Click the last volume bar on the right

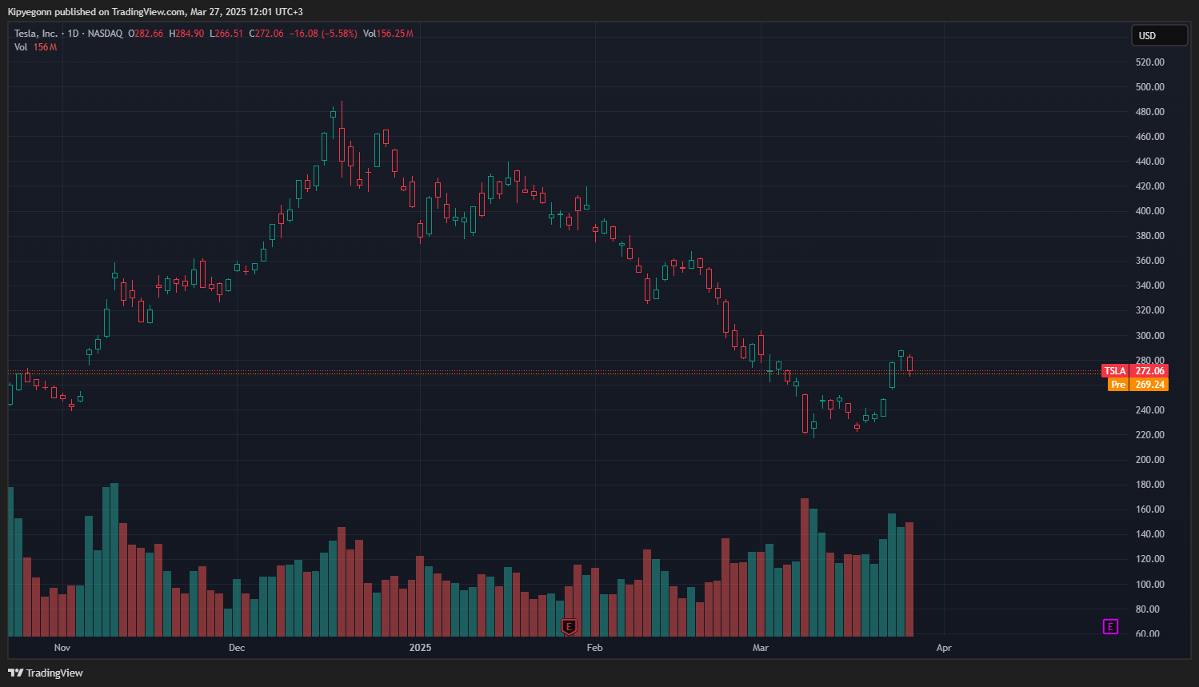909,579
